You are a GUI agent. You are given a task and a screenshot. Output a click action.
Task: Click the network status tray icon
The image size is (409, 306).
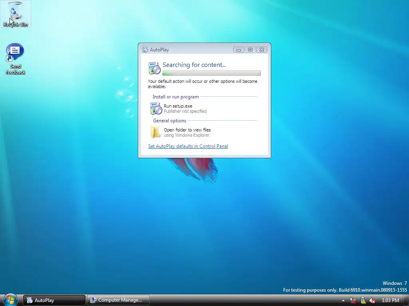coord(353,300)
